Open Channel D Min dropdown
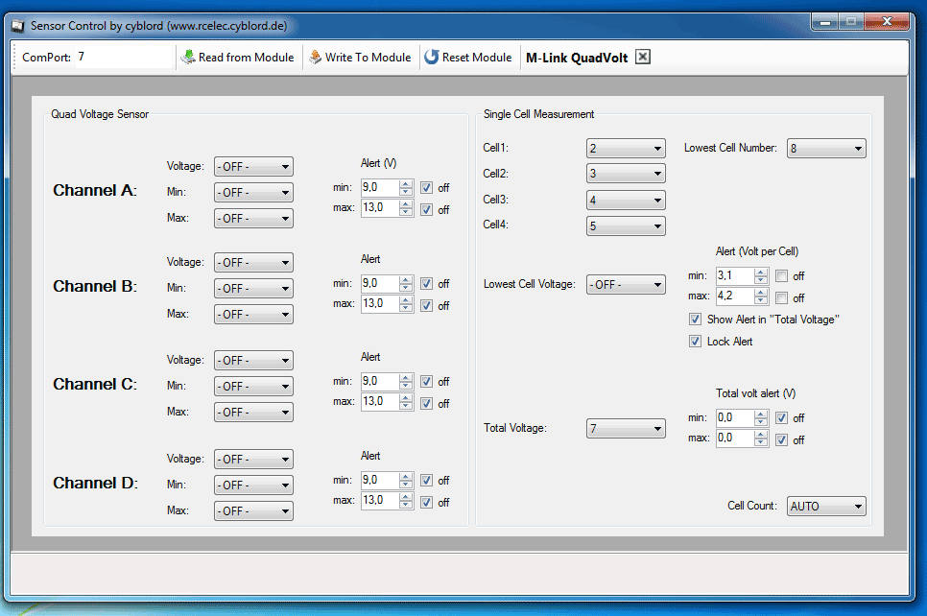The width and height of the screenshot is (927, 616). click(x=253, y=486)
